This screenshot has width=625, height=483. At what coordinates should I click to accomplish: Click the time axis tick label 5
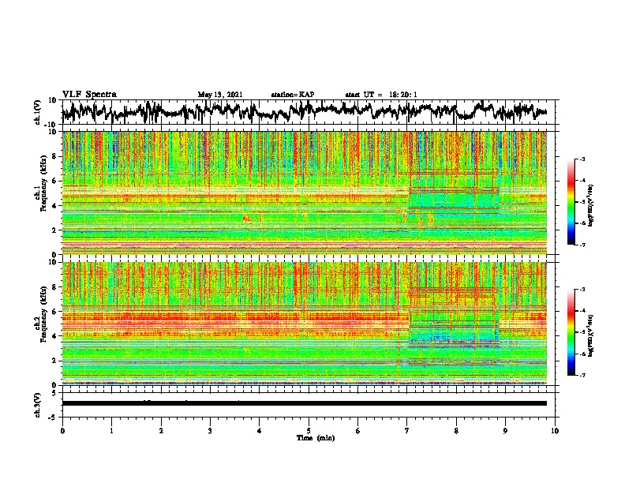click(309, 431)
